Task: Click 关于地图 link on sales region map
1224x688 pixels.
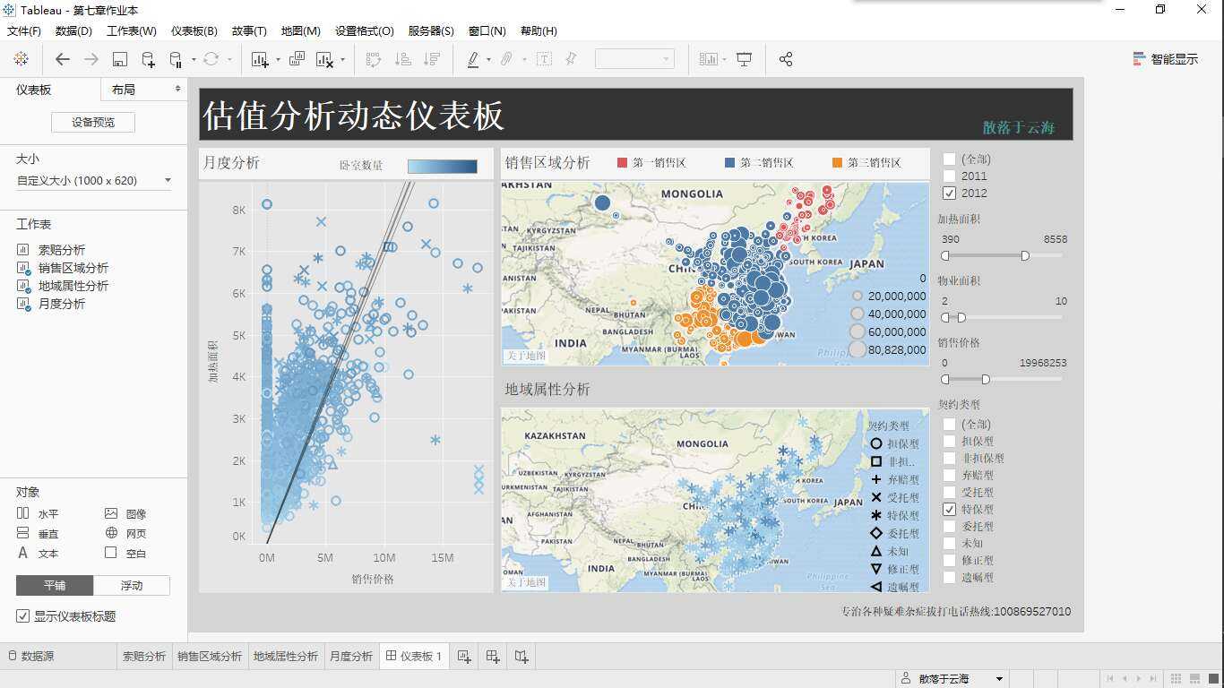Action: point(526,356)
